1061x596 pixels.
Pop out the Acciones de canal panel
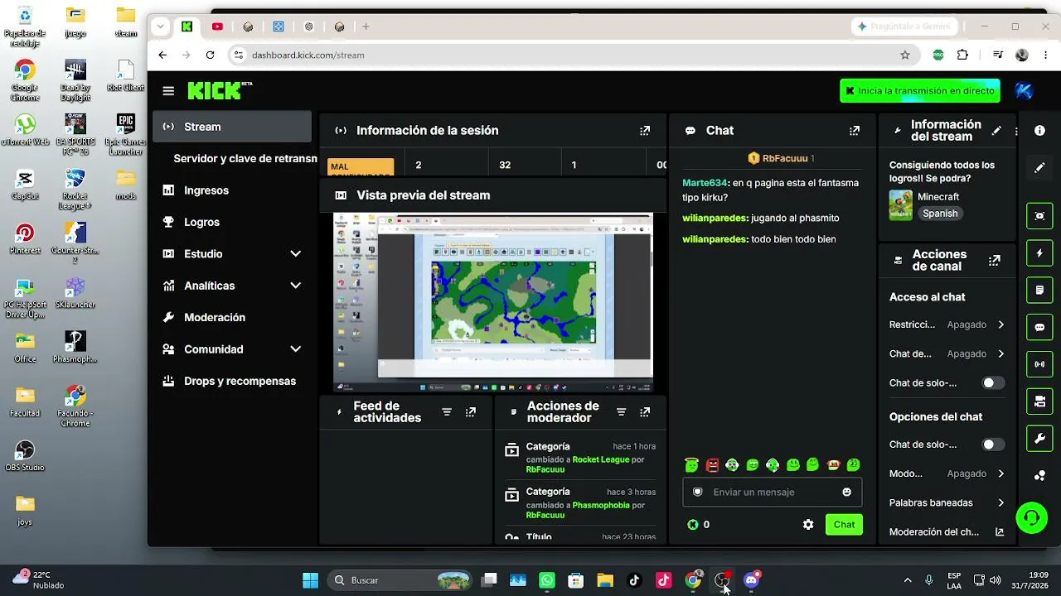click(x=995, y=261)
